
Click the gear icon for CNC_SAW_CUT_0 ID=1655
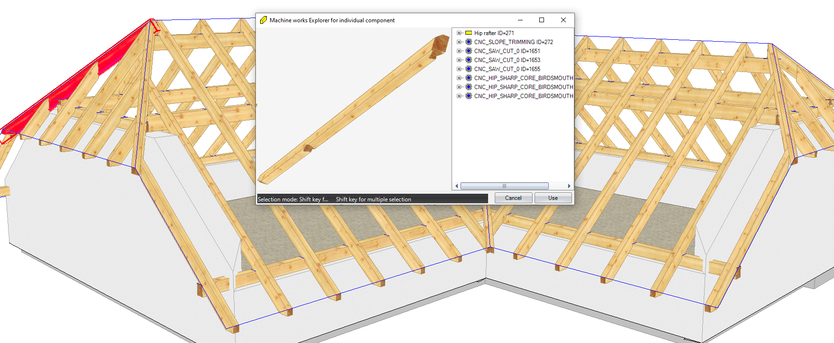(469, 69)
